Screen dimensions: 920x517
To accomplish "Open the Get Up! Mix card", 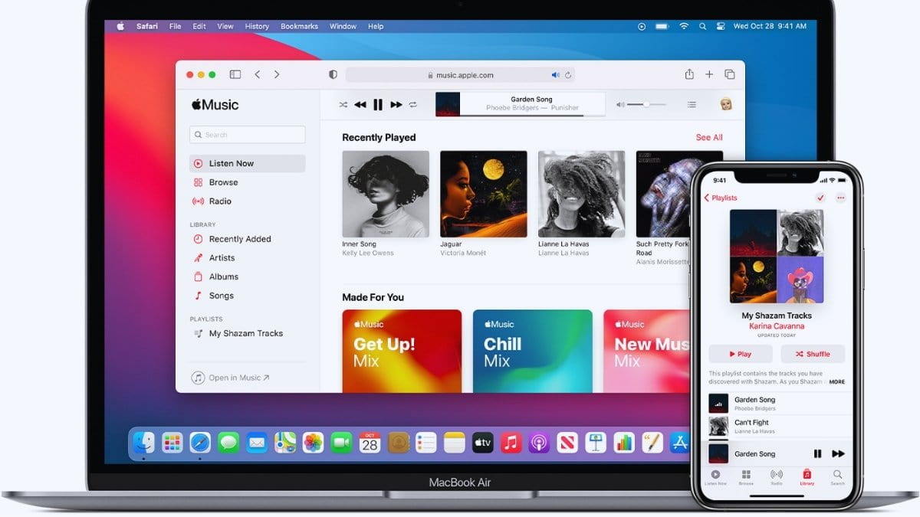I will click(x=402, y=351).
